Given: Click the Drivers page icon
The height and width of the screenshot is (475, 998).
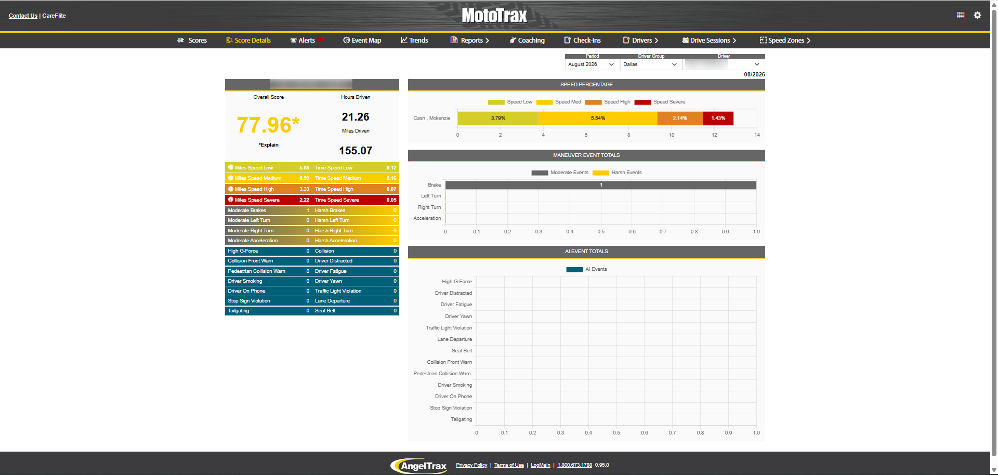Looking at the screenshot, I should pos(626,40).
